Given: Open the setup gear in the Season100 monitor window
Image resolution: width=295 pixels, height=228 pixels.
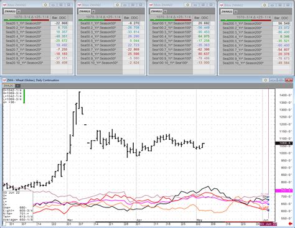Looking at the screenshot, I should (187, 5).
